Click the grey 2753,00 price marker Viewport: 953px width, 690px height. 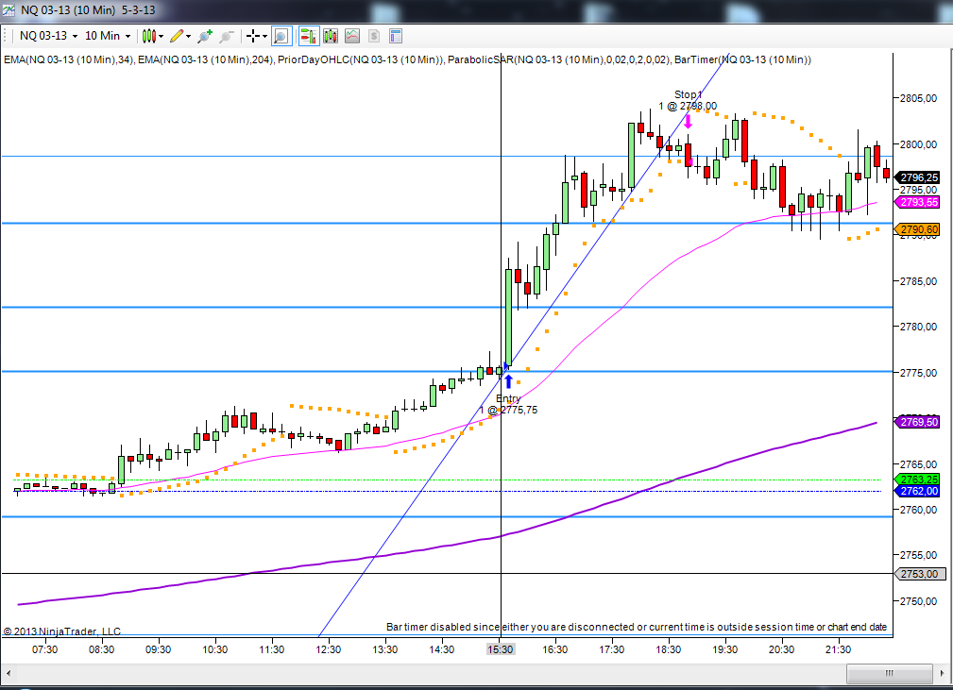coord(918,574)
